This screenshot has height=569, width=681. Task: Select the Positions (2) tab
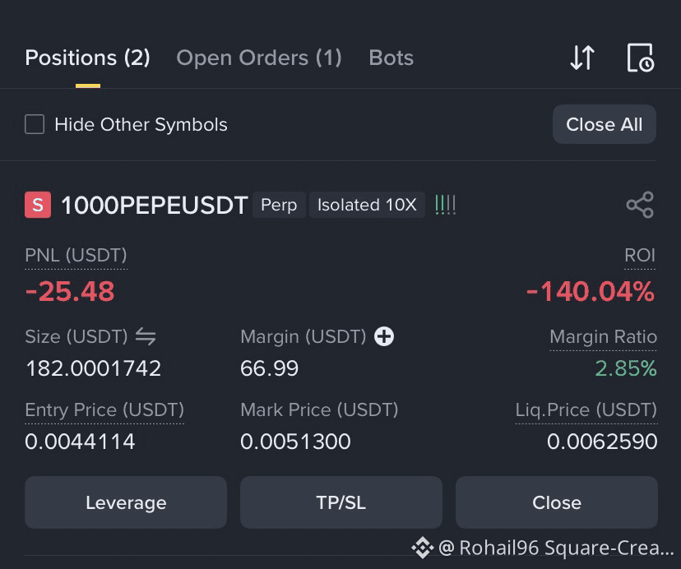[x=88, y=58]
